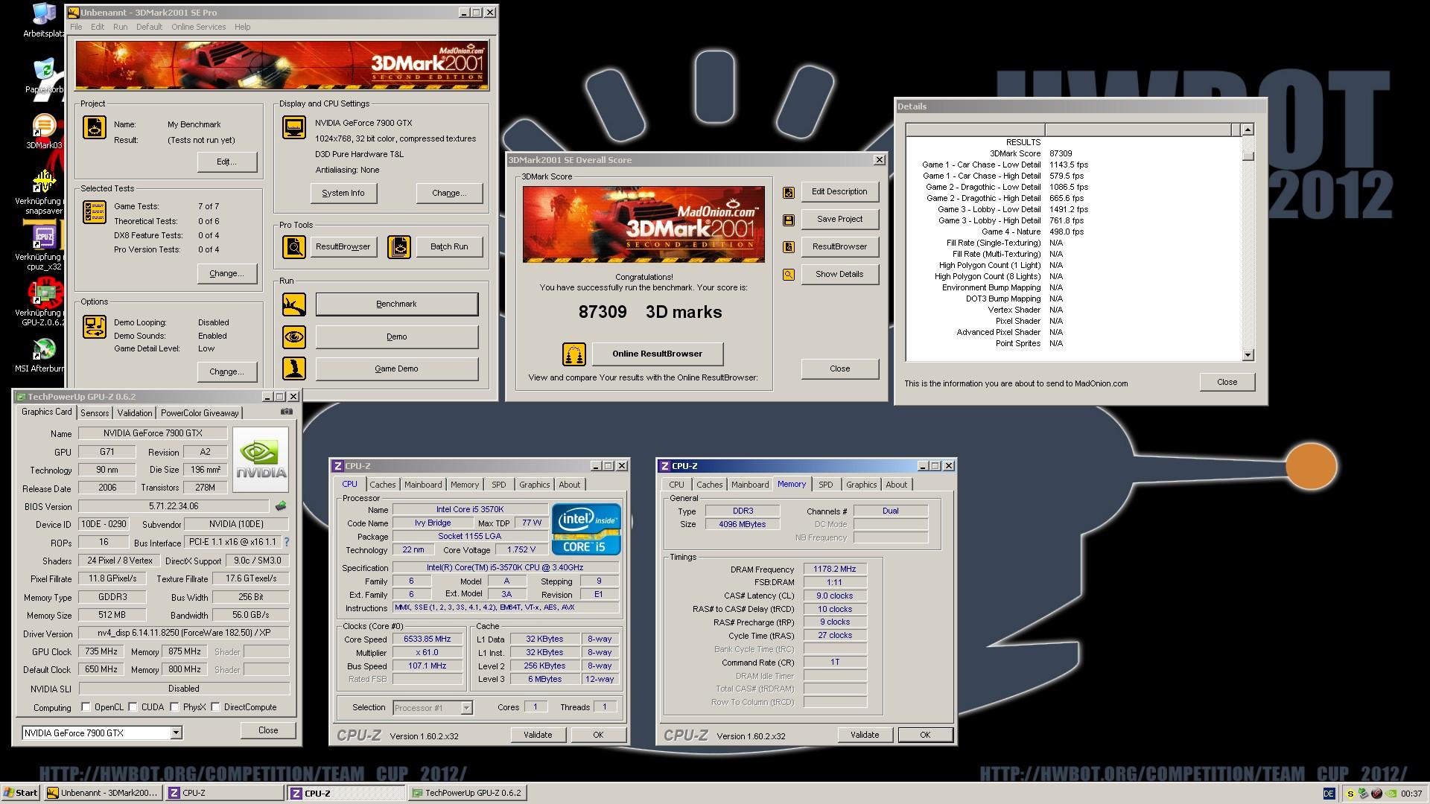Click the ResultBrowser magnifier icon in Pro Tools
The width and height of the screenshot is (1430, 804).
[x=294, y=246]
